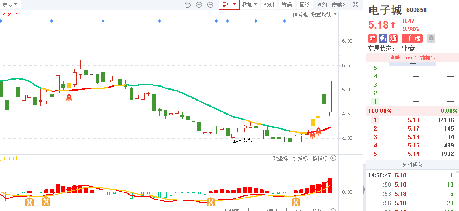The width and height of the screenshot is (459, 211).
Task: Click 加指标 in the MACD panel
Action: coord(300,158)
